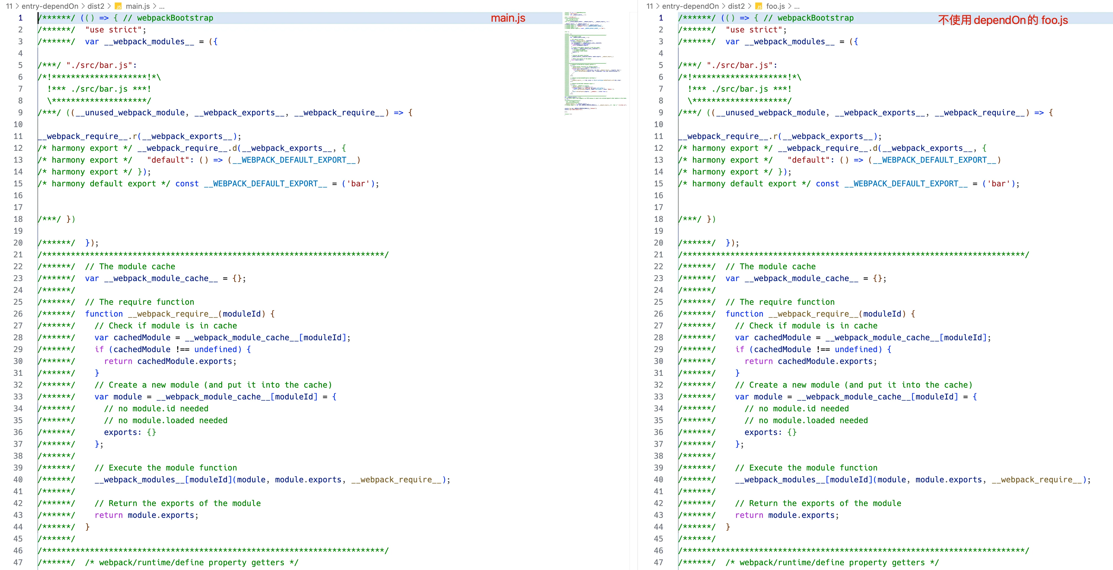Click "// The module cache" comment in main.js
This screenshot has width=1113, height=570.
coord(130,266)
